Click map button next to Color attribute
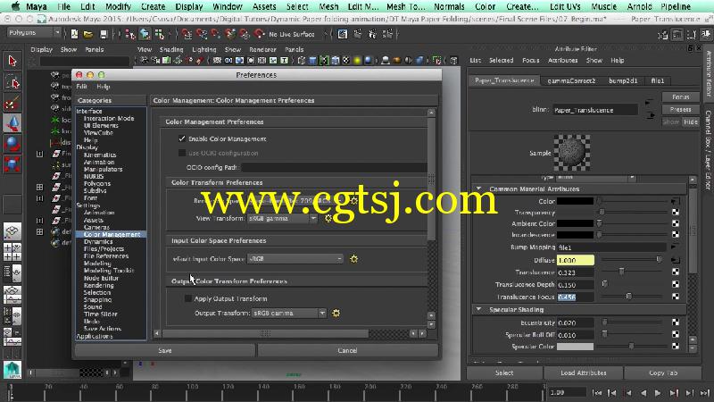The image size is (714, 402). point(676,201)
